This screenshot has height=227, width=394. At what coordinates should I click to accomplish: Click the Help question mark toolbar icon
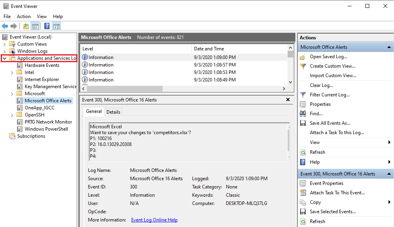click(47, 26)
